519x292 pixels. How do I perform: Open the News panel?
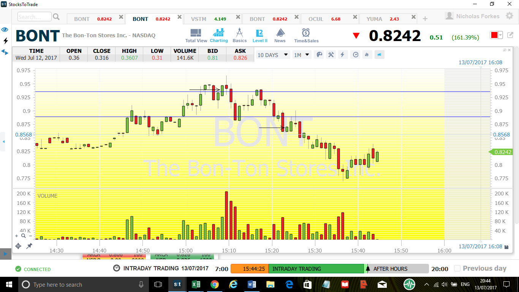(280, 35)
